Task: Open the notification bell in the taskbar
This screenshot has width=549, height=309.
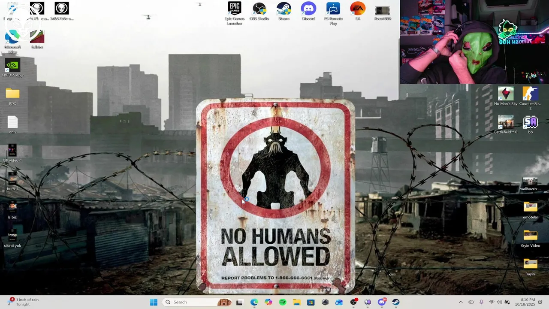Action: (540, 302)
